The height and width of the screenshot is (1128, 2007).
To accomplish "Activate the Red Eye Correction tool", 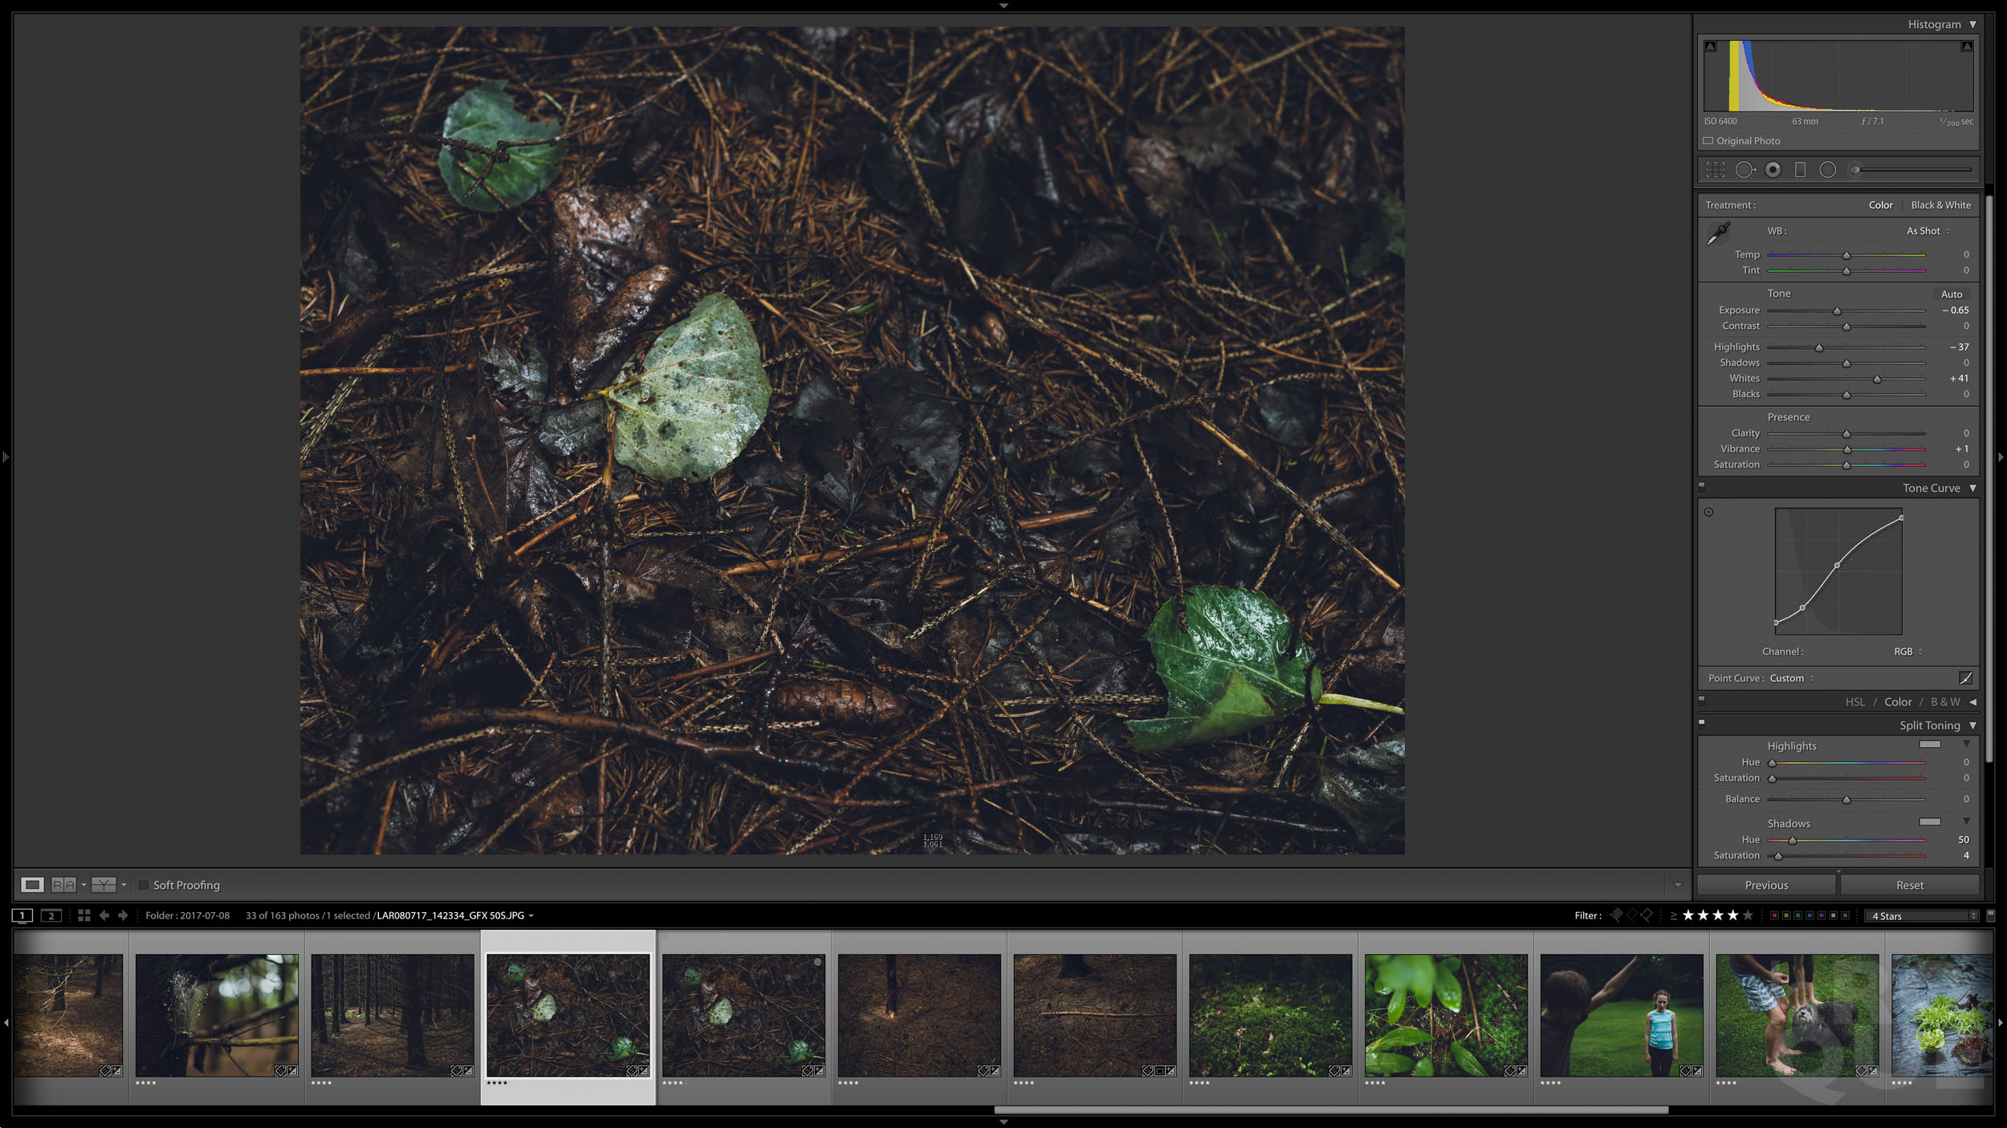I will 1773,170.
